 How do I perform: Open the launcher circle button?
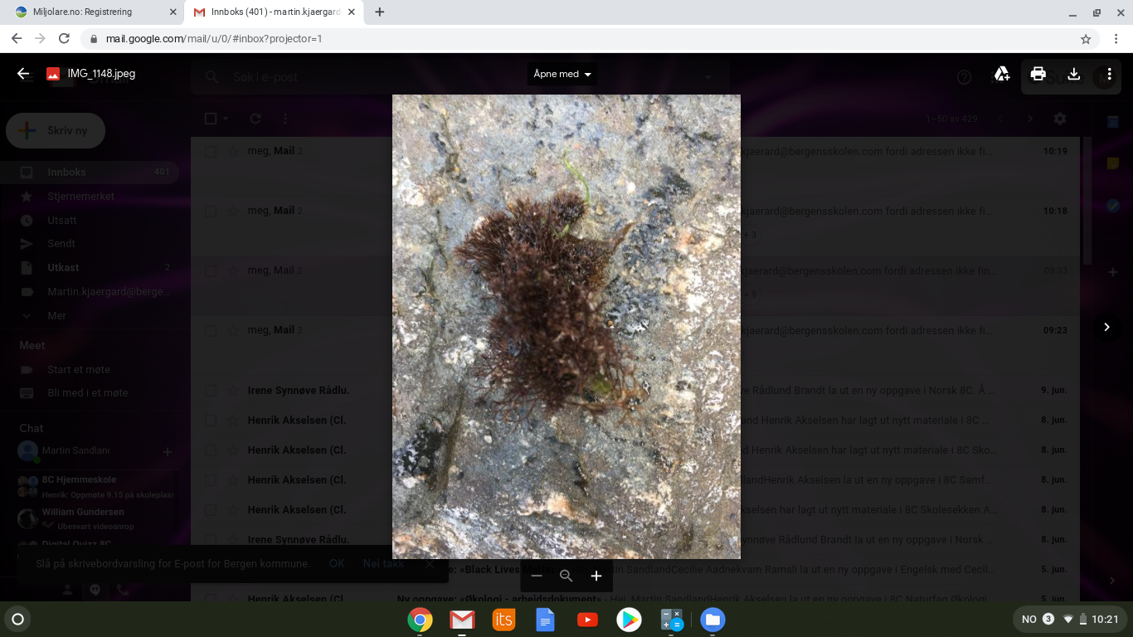[17, 619]
